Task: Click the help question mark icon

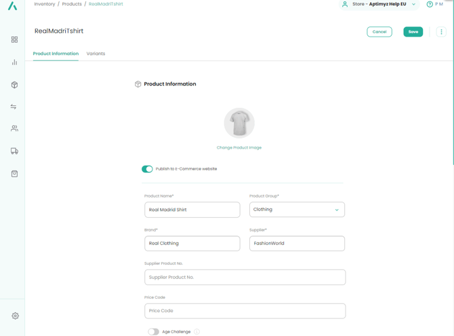Action: 430,4
